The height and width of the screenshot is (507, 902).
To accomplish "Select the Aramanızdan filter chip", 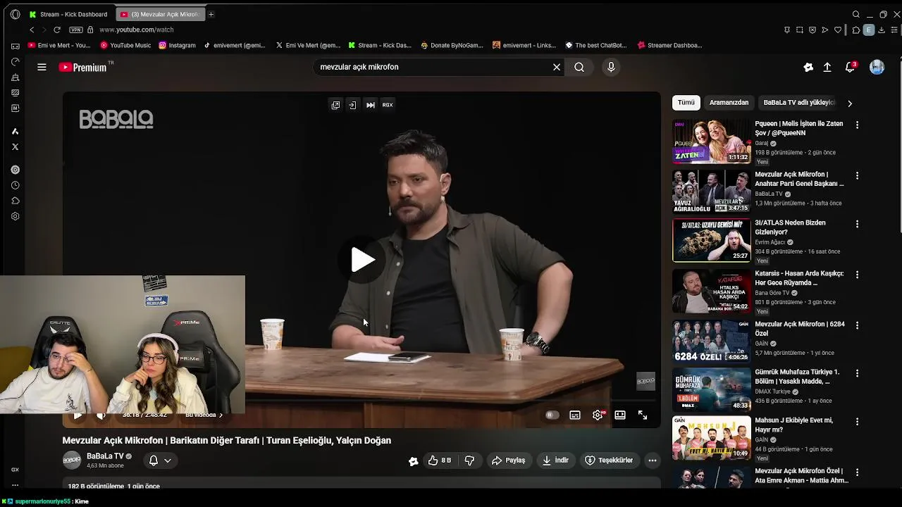I will (729, 103).
